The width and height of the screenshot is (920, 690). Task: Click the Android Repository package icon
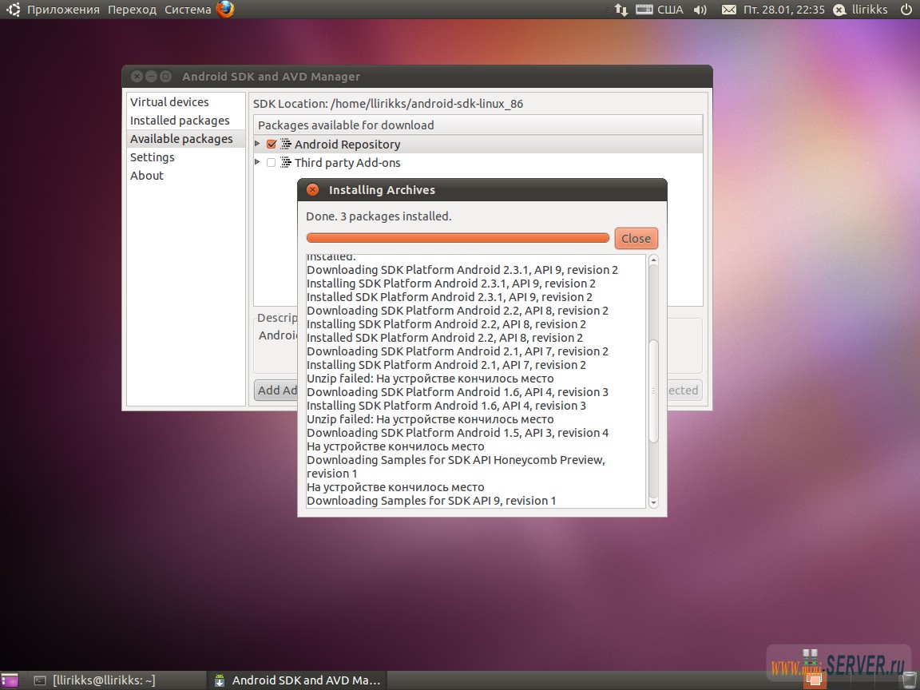[285, 145]
